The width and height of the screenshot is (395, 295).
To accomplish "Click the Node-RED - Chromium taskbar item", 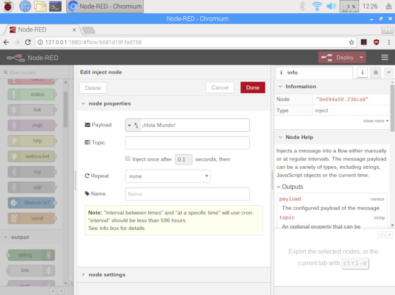I will pos(105,6).
